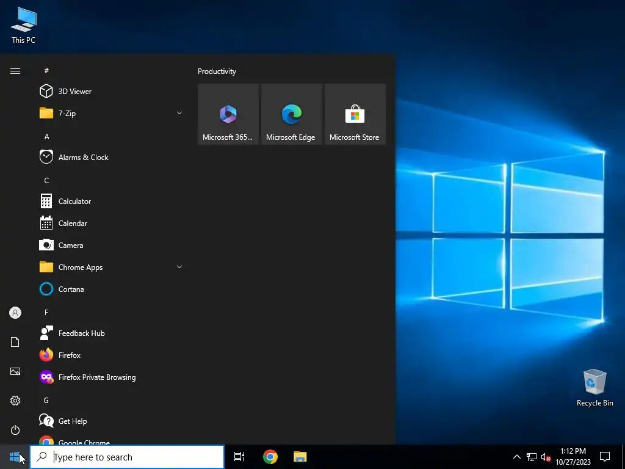Select the Recycle Bin desktop icon
The image size is (625, 469).
tap(594, 388)
